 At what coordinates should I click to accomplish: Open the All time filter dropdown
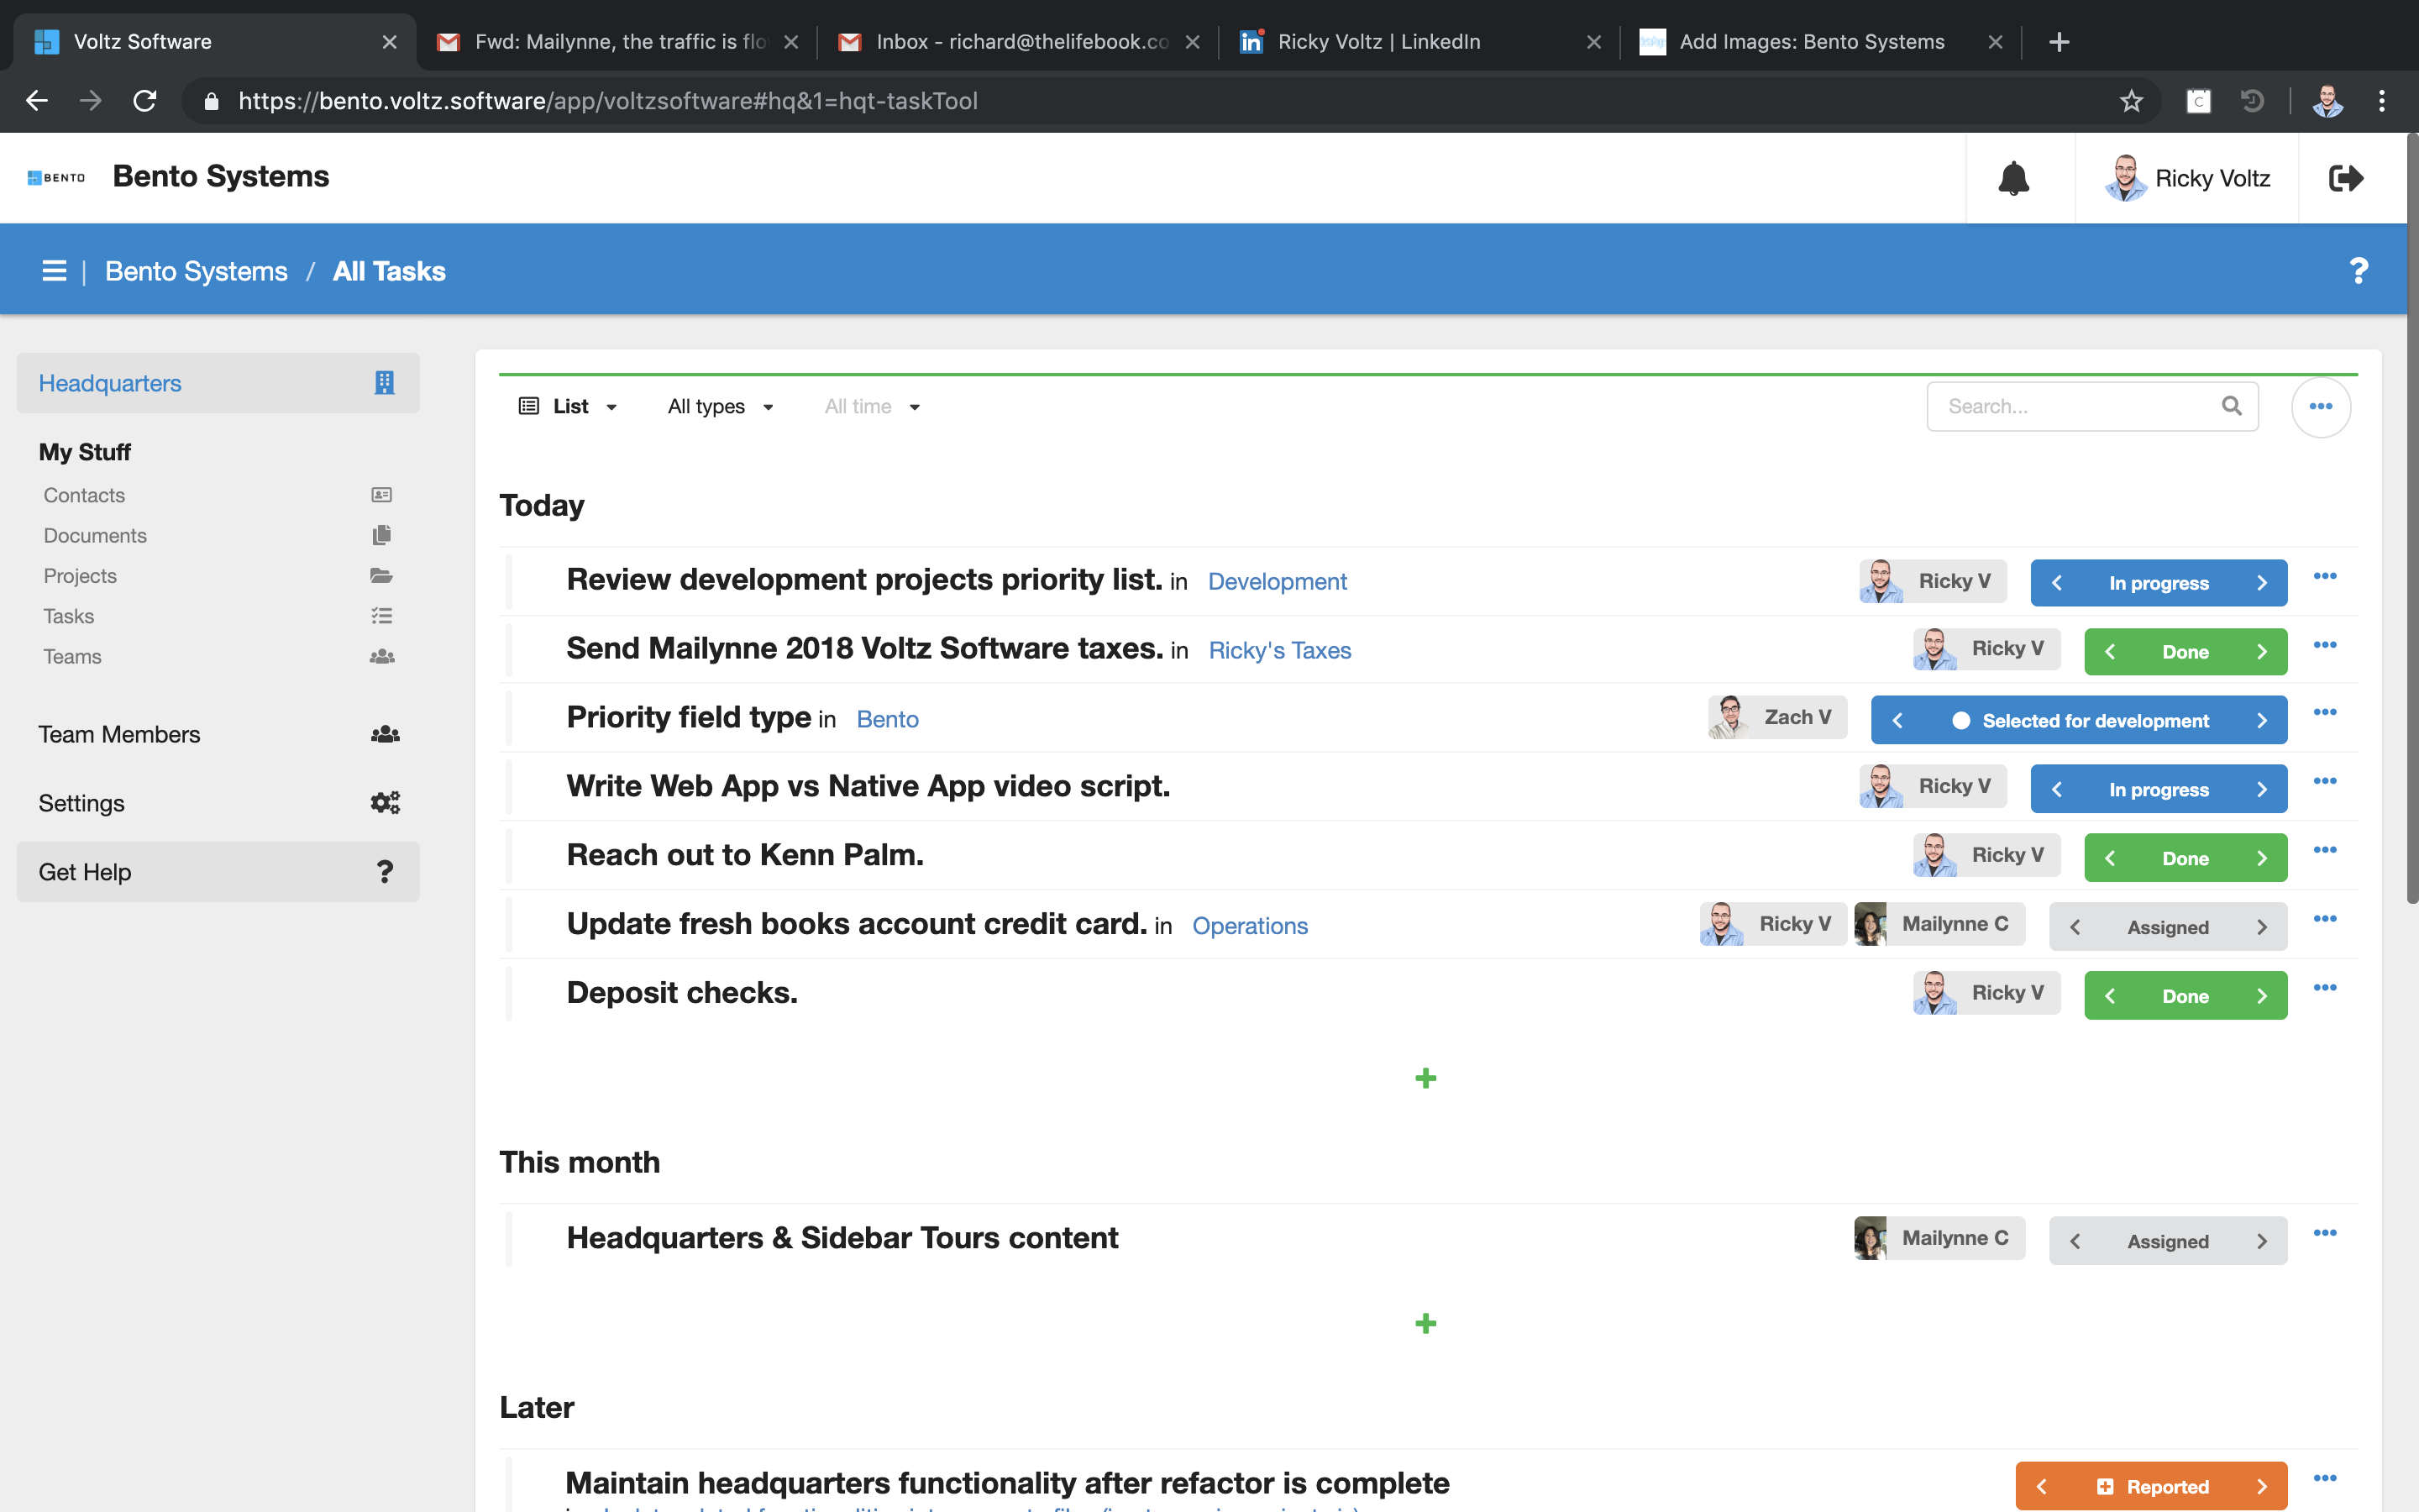tap(872, 406)
